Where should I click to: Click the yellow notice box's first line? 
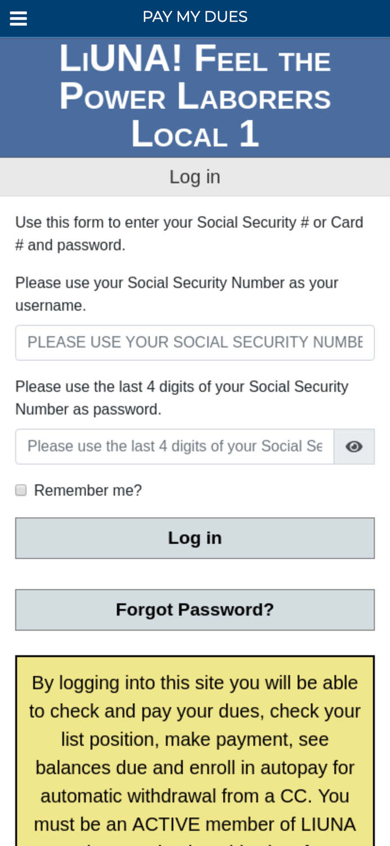click(195, 683)
